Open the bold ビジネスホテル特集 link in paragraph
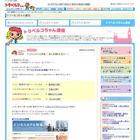The image size is (140, 140). [x=39, y=70]
